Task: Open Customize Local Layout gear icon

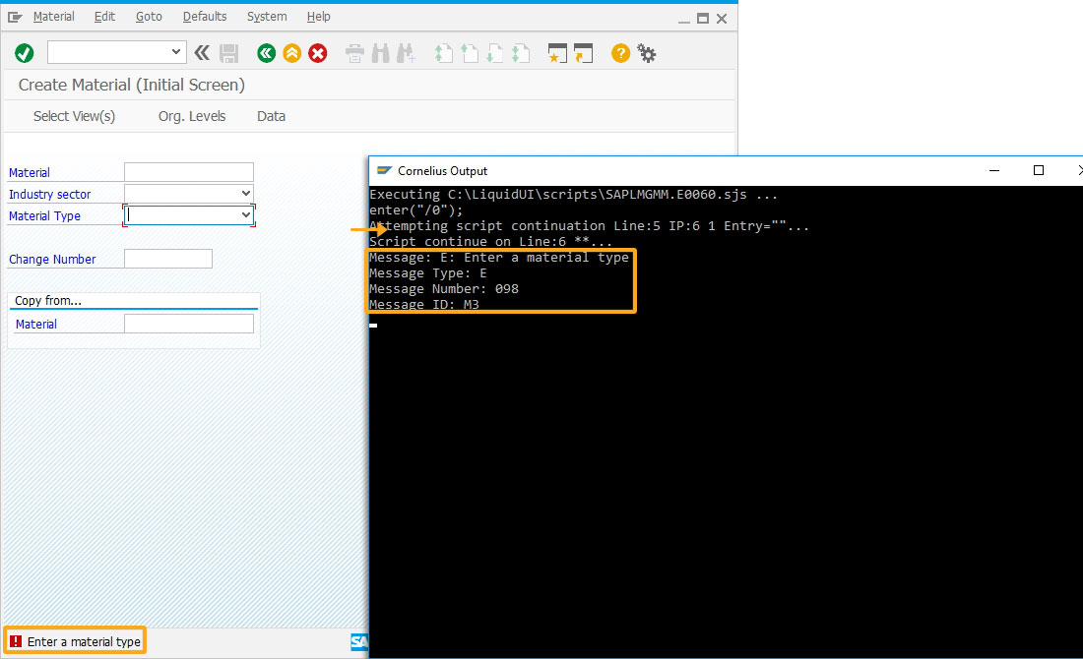Action: coord(647,53)
